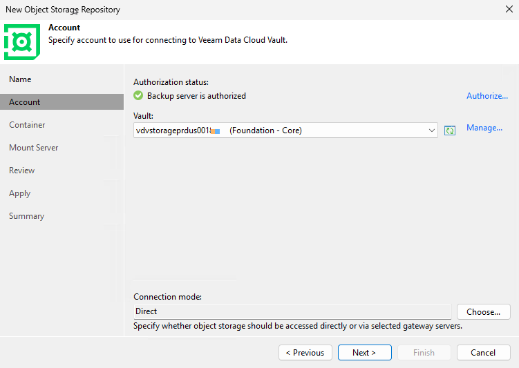Click the greyed-out Finish button
The width and height of the screenshot is (519, 368).
click(x=424, y=352)
